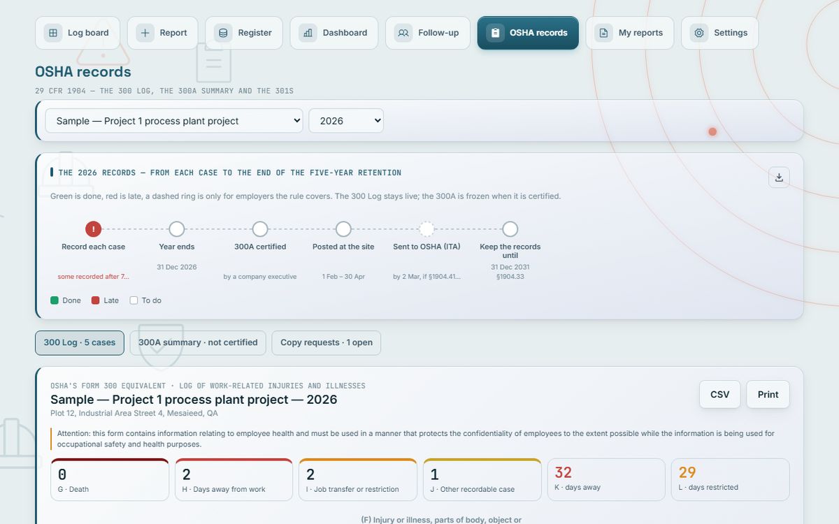This screenshot has height=524, width=839.
Task: Click the My reports document icon
Action: (x=603, y=33)
